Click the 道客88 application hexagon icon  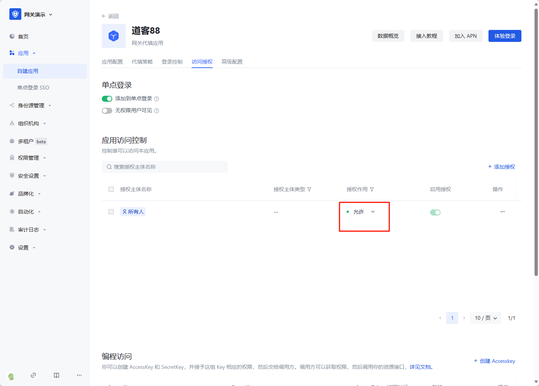114,36
